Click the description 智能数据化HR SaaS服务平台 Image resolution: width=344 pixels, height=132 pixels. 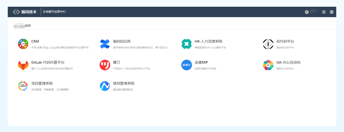pyautogui.click(x=210, y=47)
